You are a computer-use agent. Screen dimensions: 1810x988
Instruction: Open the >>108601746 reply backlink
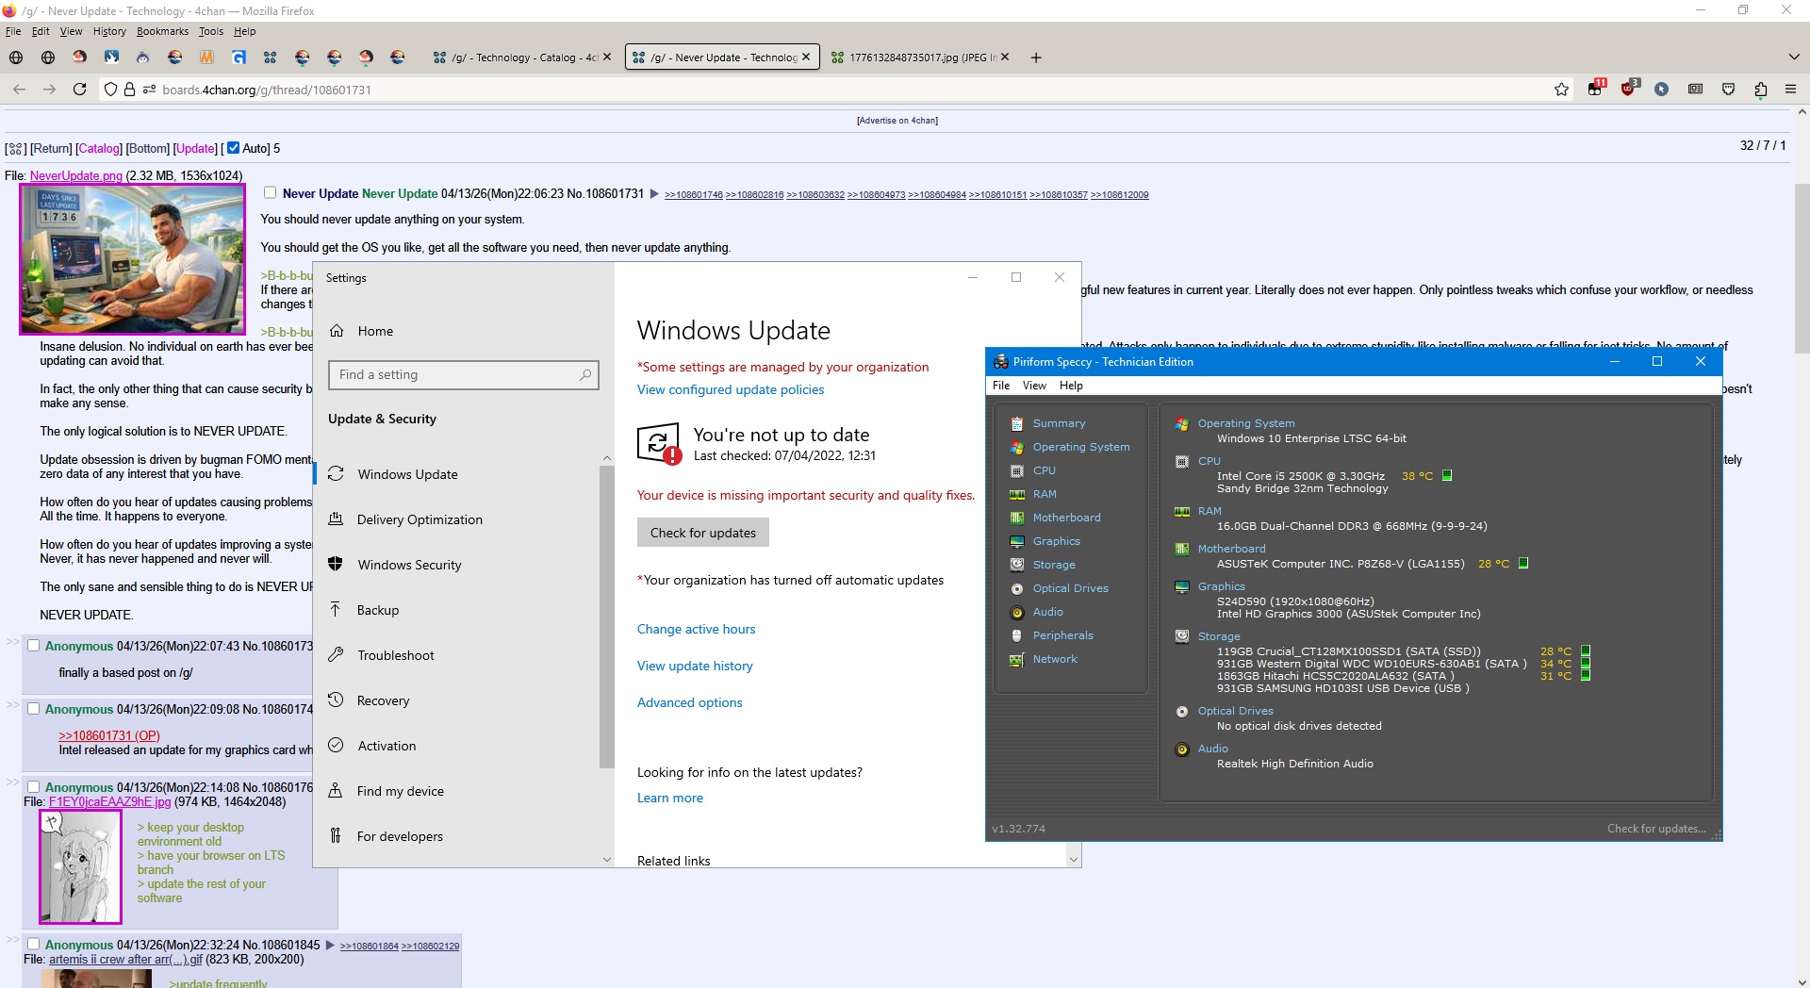click(x=693, y=195)
